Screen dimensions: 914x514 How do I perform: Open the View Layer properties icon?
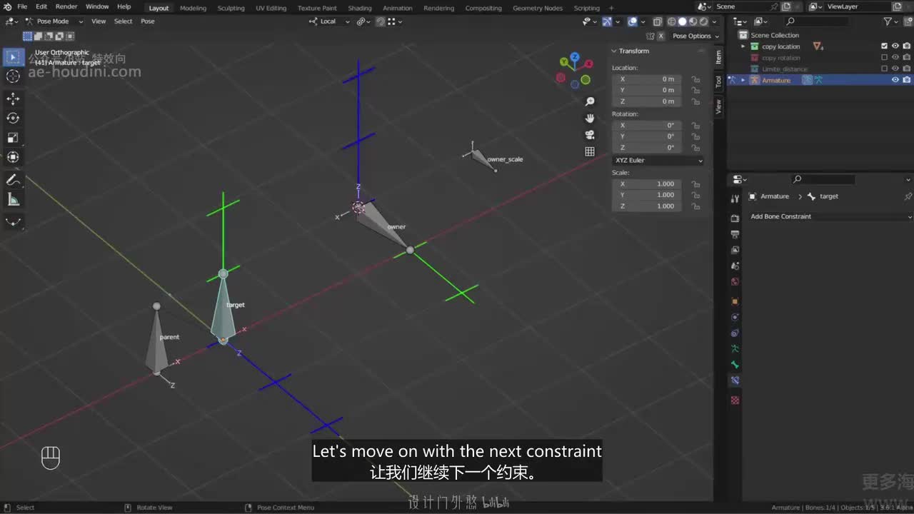tap(735, 250)
